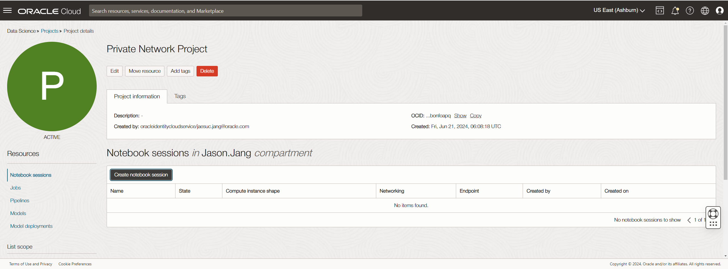Open the language globe icon
The width and height of the screenshot is (728, 269).
tap(705, 11)
